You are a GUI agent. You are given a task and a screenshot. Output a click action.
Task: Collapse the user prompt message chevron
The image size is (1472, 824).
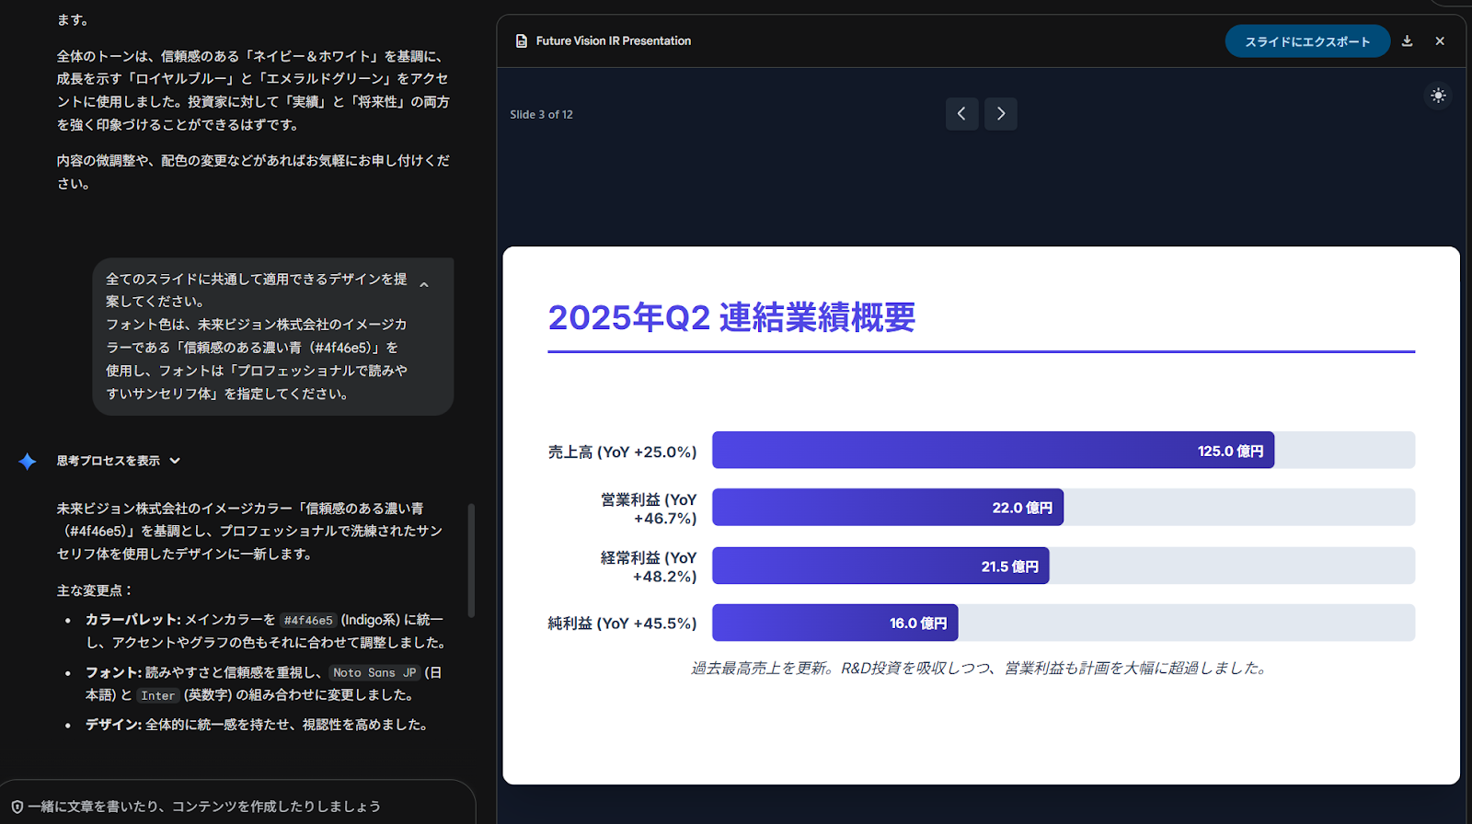click(424, 285)
